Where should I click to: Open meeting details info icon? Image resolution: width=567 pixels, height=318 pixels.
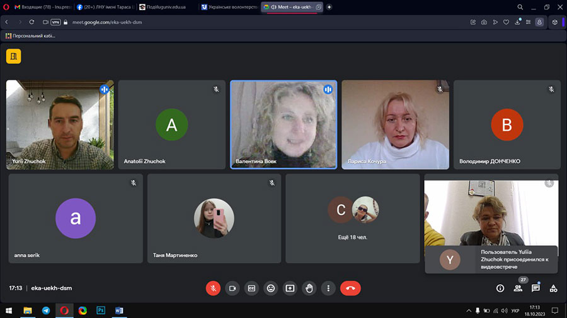point(500,288)
